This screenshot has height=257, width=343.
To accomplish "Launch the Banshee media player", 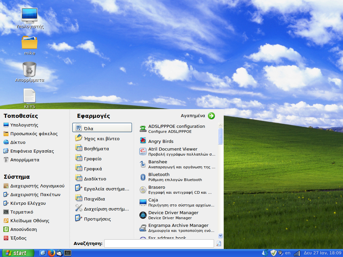I will pos(177,164).
